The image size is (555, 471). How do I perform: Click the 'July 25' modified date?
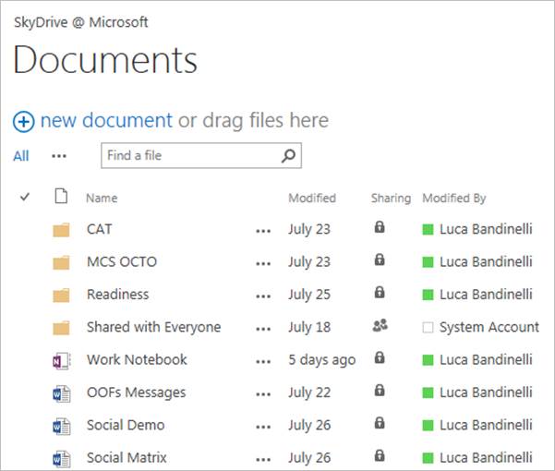pyautogui.click(x=309, y=295)
